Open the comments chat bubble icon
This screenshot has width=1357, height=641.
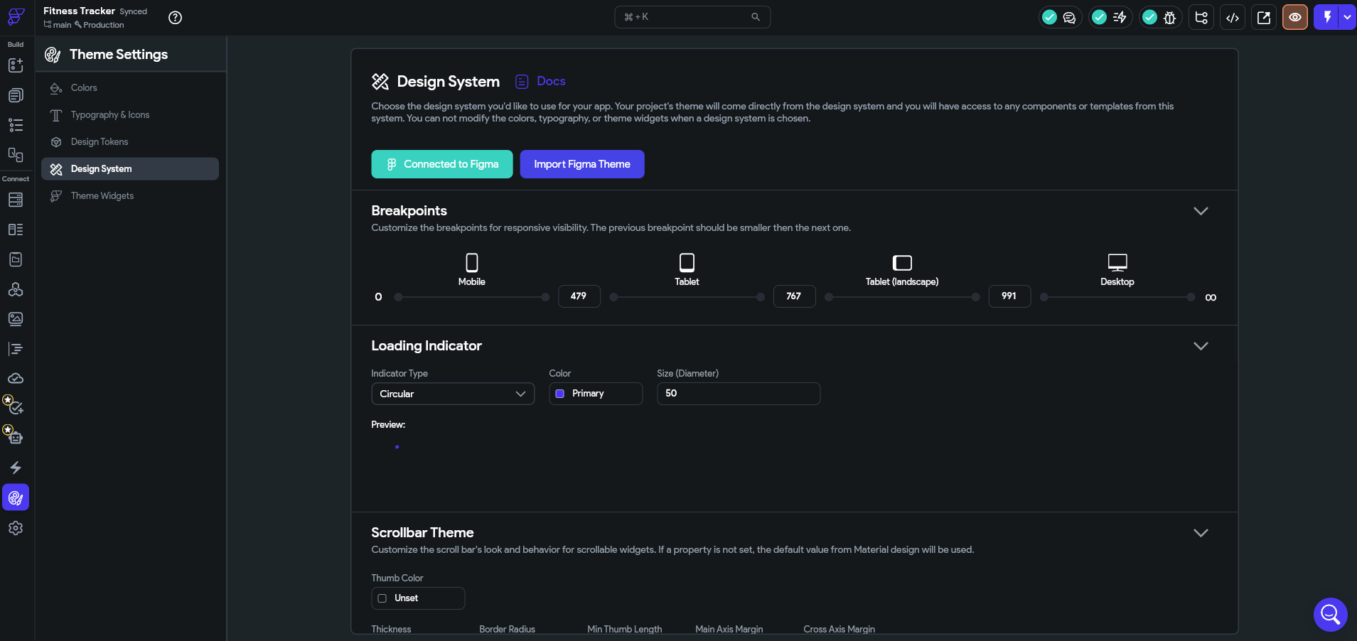tap(1069, 18)
